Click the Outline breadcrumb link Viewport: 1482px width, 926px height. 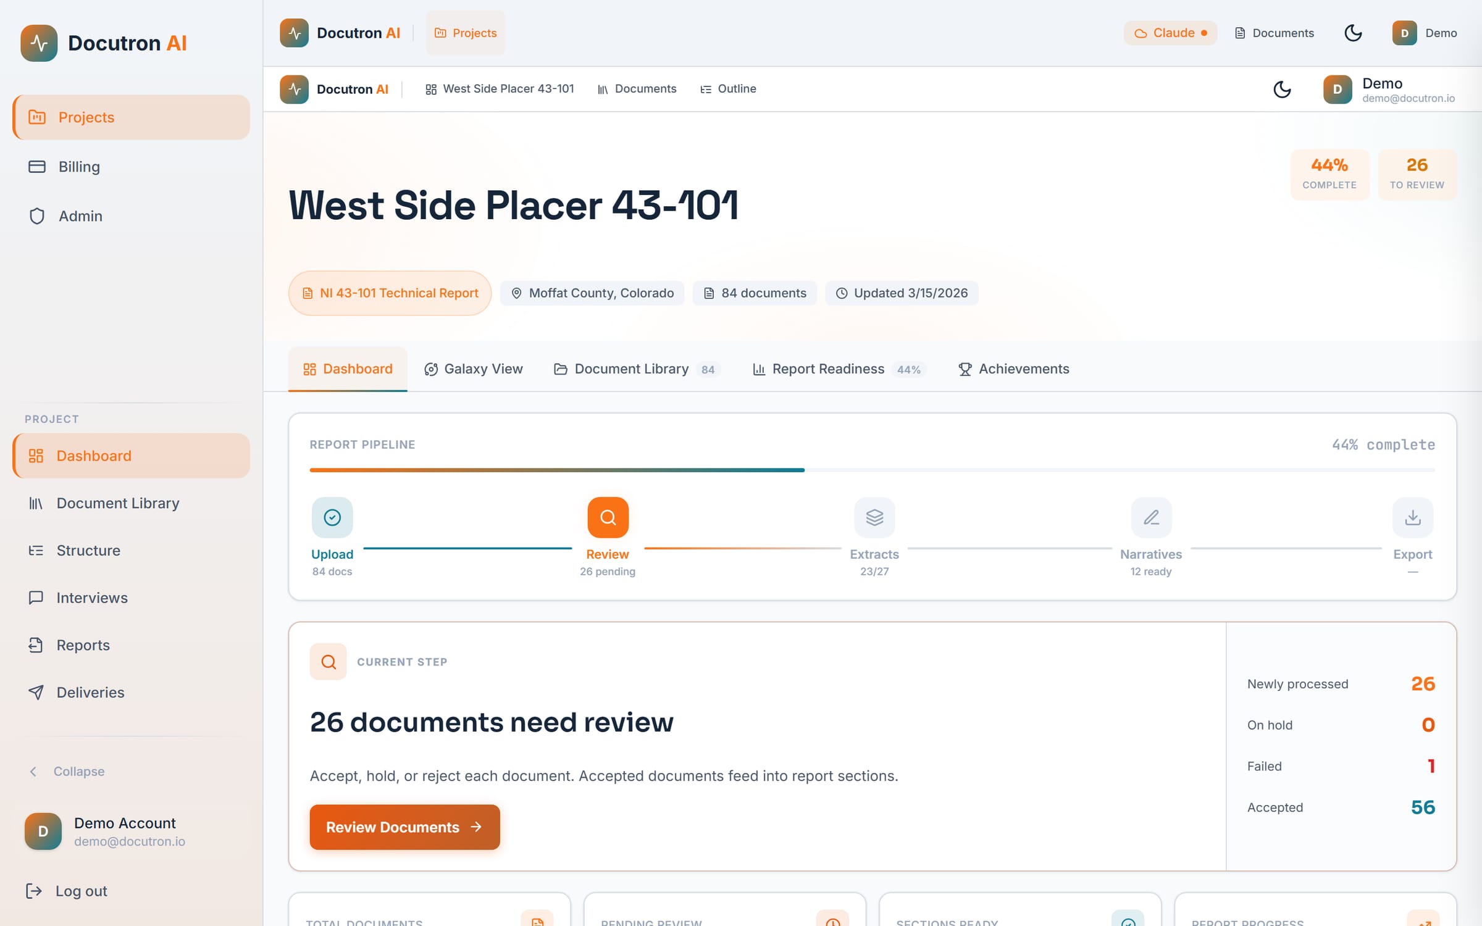pyautogui.click(x=728, y=89)
